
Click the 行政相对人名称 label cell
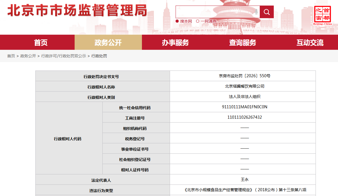point(103,87)
